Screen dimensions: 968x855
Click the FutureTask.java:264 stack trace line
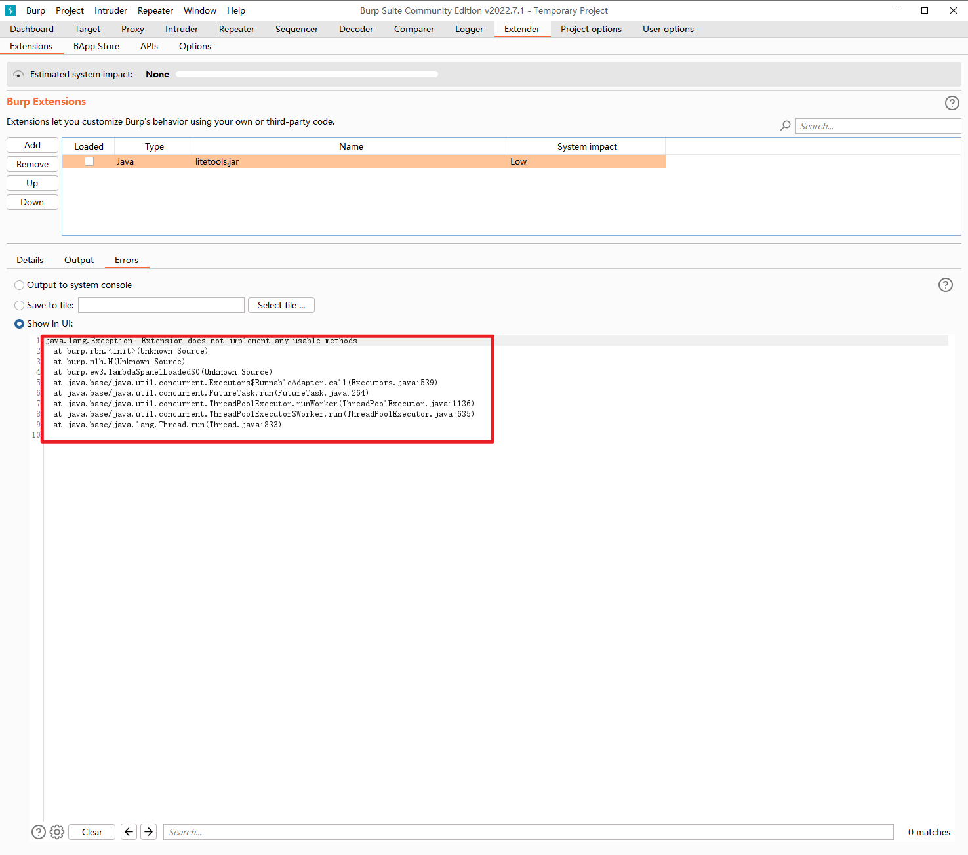pos(211,393)
